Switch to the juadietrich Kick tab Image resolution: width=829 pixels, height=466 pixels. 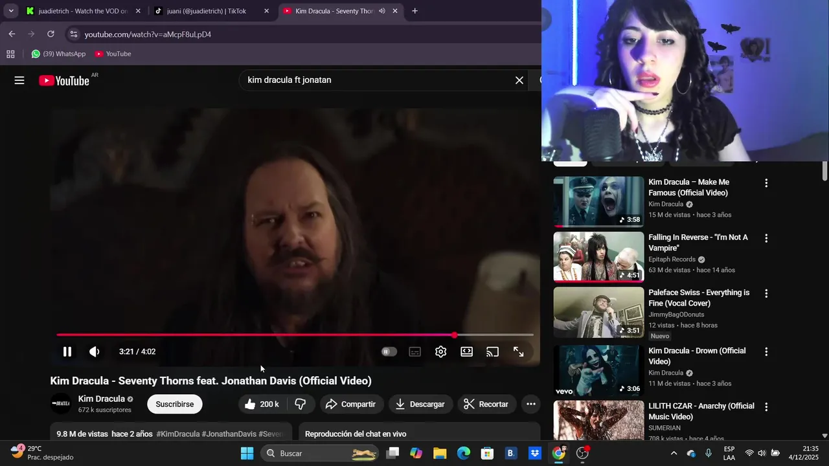pos(83,11)
